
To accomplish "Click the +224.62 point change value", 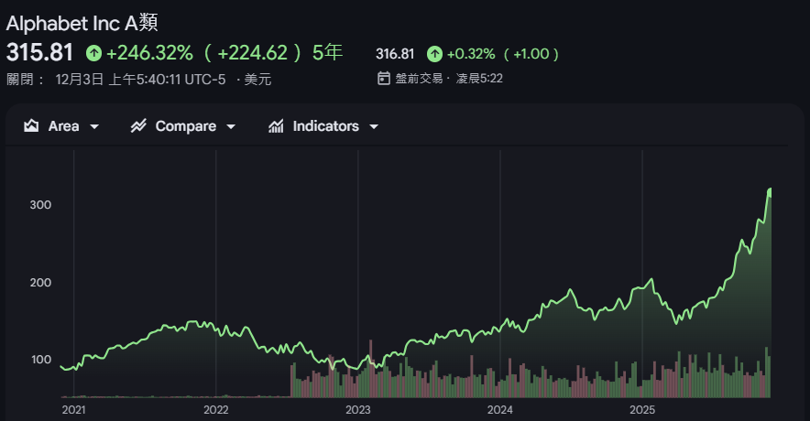I will [x=252, y=53].
